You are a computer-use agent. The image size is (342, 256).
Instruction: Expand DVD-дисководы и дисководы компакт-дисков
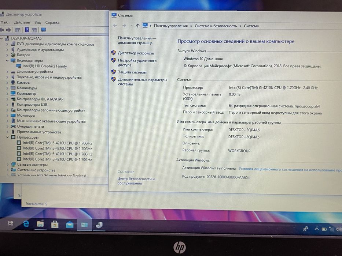[7, 44]
